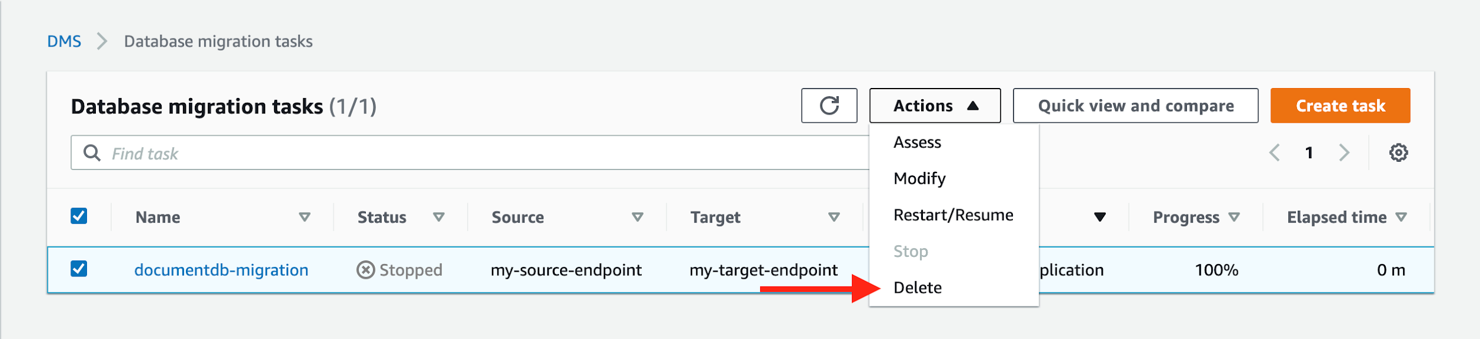
Task: Collapse the Actions dropdown
Action: tap(935, 106)
